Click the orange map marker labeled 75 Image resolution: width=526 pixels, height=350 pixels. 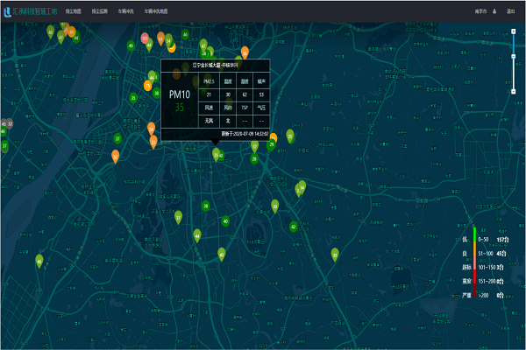coord(147,86)
